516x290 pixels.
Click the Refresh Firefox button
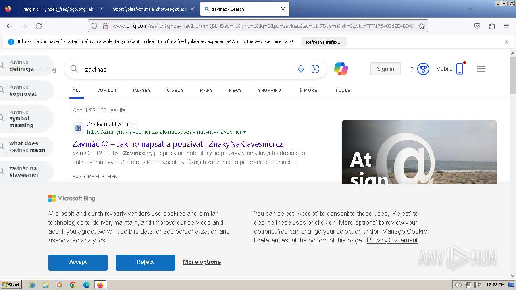[324, 42]
